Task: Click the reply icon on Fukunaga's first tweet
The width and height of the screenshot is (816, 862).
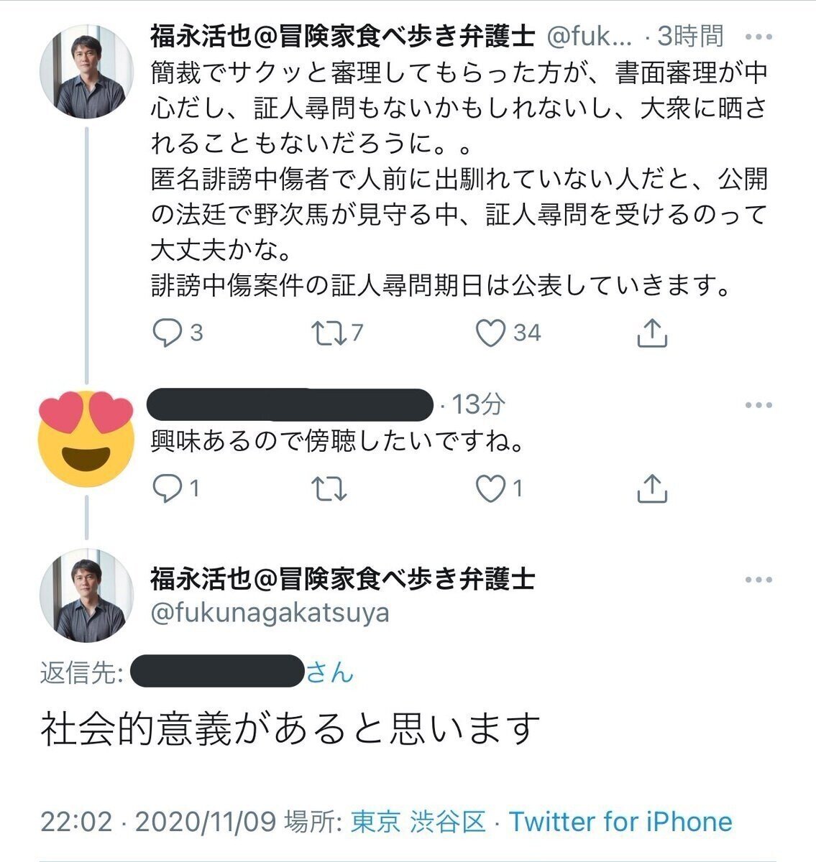Action: [x=167, y=332]
